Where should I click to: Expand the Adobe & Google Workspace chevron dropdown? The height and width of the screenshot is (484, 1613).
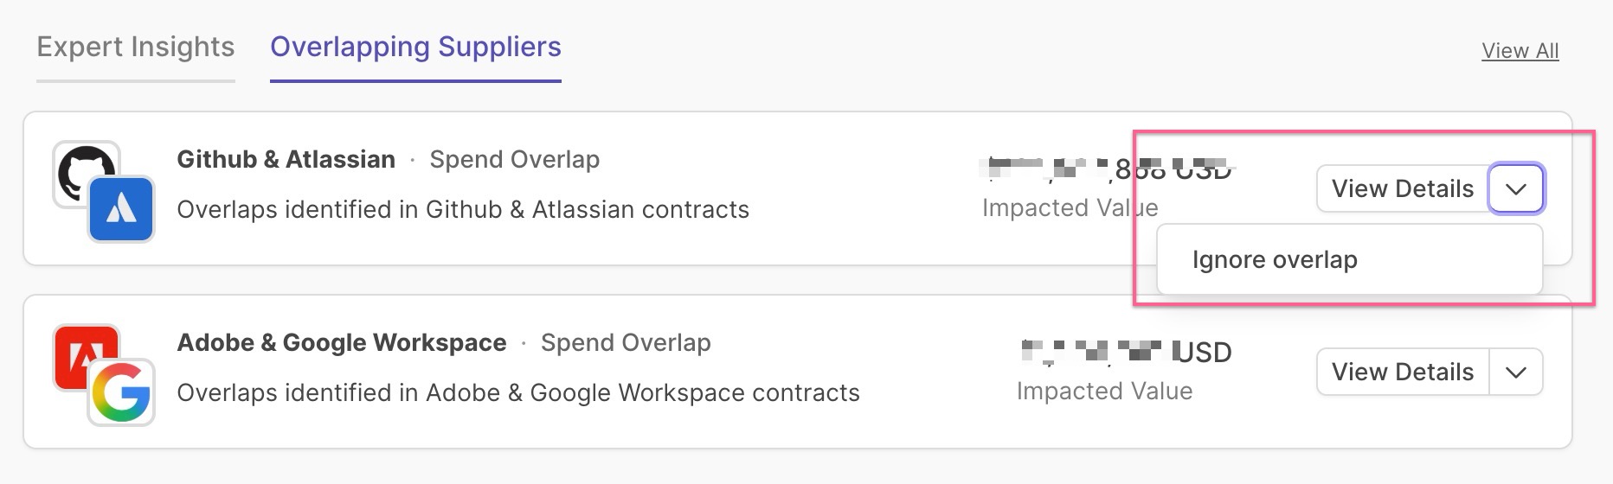tap(1516, 372)
